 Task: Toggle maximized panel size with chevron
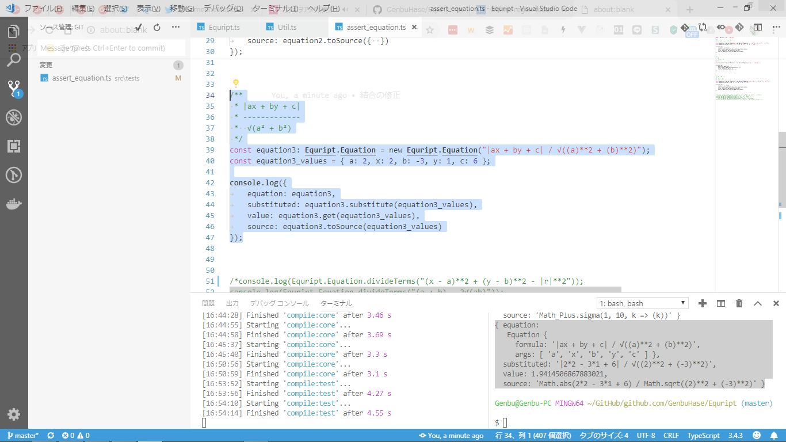click(x=758, y=303)
